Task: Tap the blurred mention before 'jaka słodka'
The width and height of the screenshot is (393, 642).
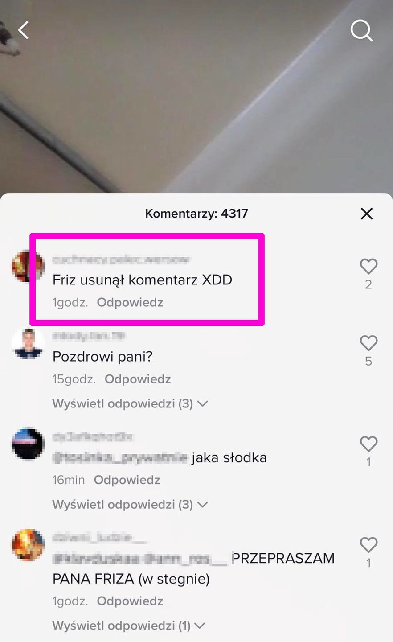Action: coord(120,457)
